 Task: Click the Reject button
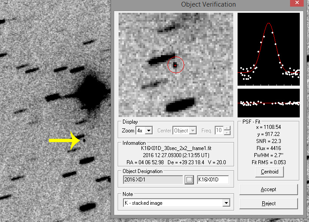click(x=268, y=203)
